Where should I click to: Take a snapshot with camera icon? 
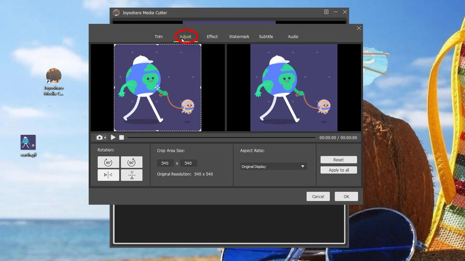[x=99, y=137]
